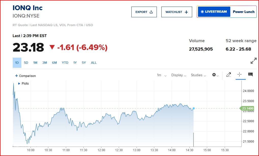
Task: Expand chart to fullscreen arrows icon
Action: [254, 61]
